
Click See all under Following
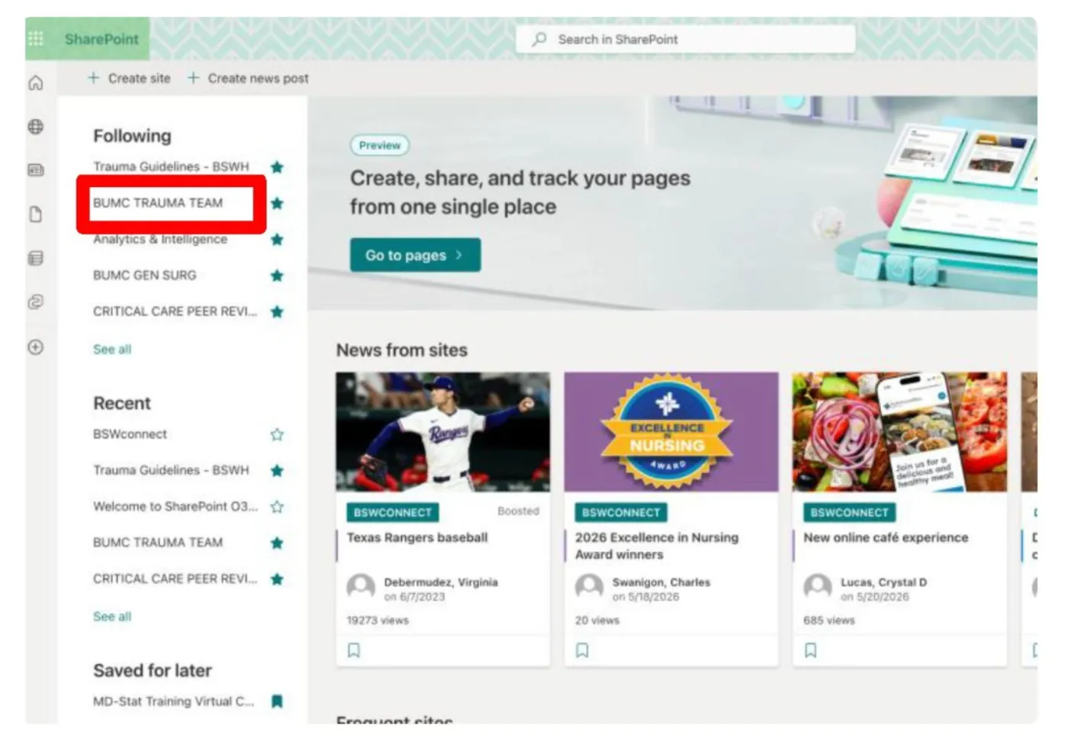click(112, 349)
